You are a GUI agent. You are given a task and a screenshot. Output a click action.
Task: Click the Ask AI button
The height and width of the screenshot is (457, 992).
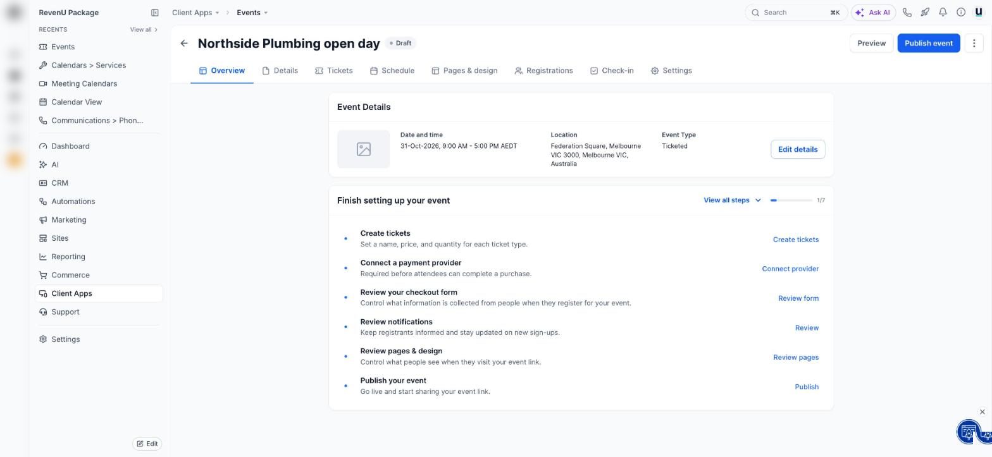[x=873, y=13]
